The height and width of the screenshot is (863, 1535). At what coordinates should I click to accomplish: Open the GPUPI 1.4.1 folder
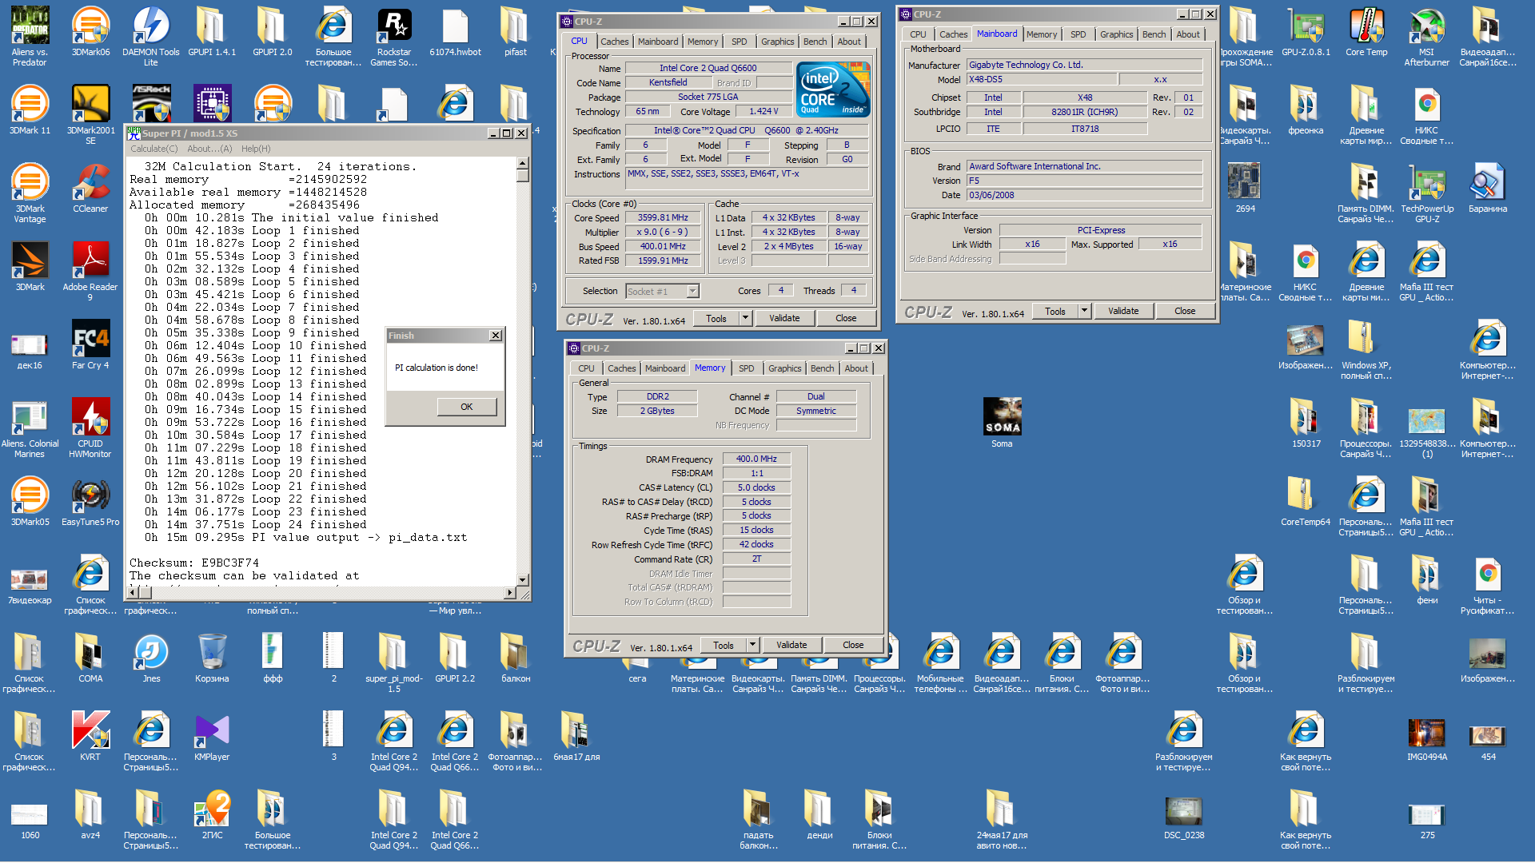coord(212,28)
